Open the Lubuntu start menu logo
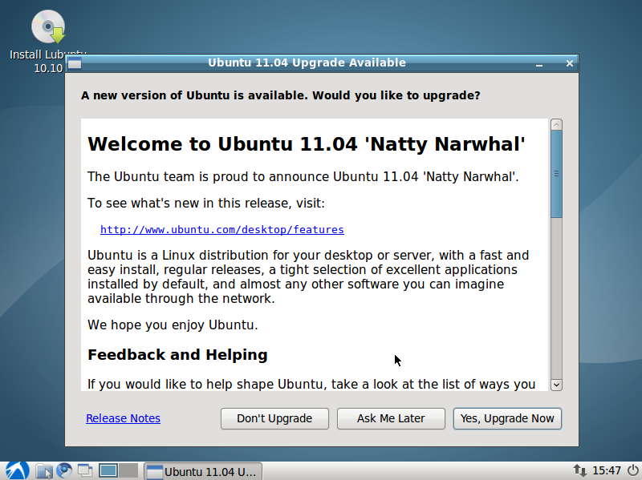Screen dimensions: 642x480 (17, 470)
